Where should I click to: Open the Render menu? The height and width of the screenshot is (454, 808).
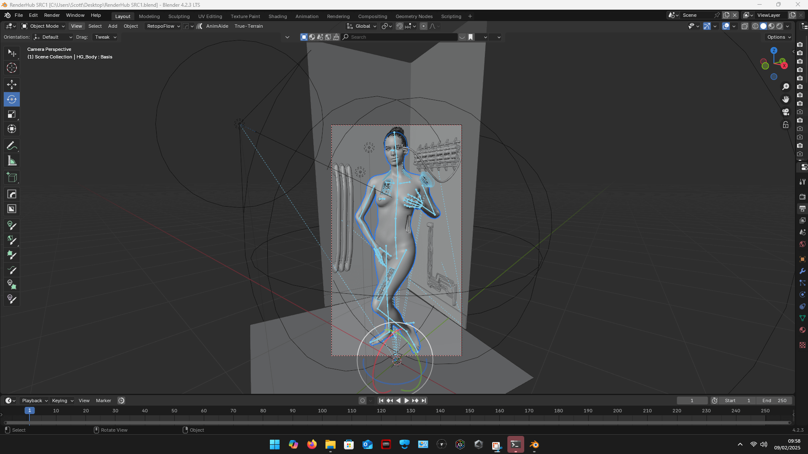point(52,15)
